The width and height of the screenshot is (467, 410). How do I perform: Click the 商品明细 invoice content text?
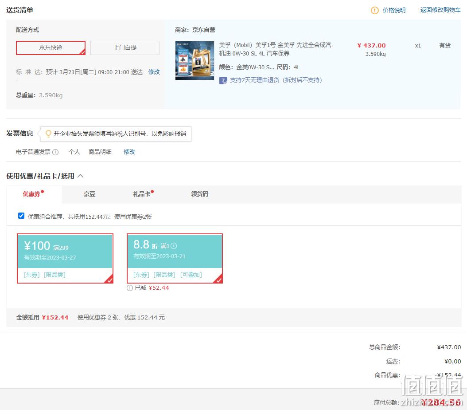pos(100,152)
